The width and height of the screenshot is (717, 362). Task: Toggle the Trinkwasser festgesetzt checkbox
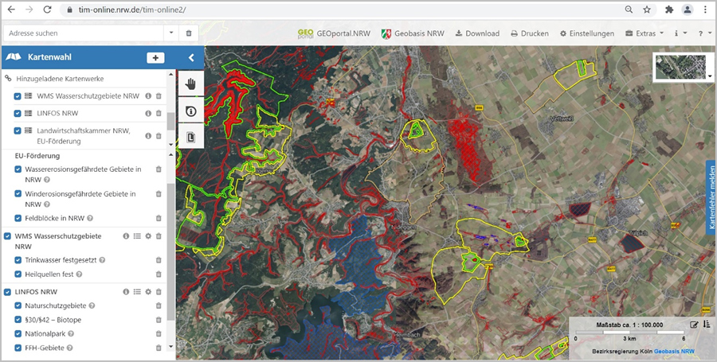click(18, 260)
